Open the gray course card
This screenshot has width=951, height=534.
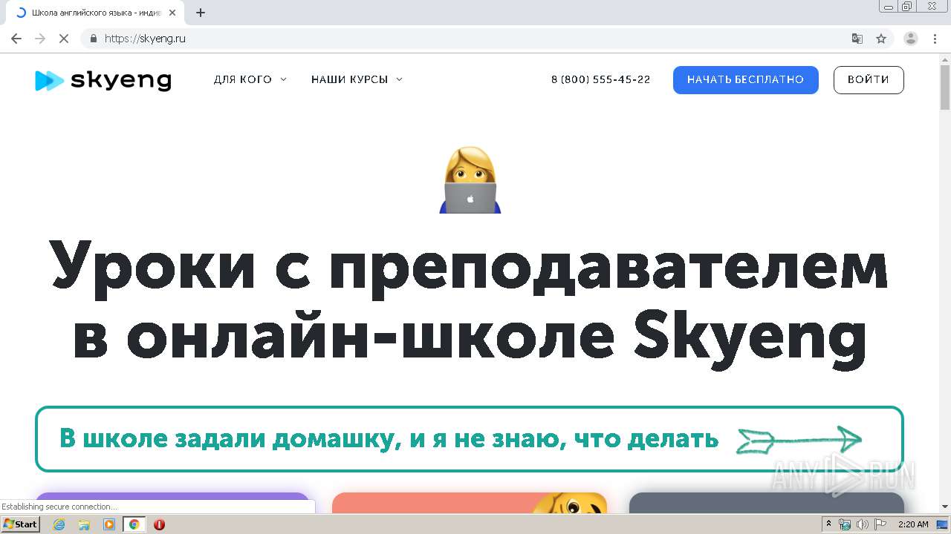(767, 503)
